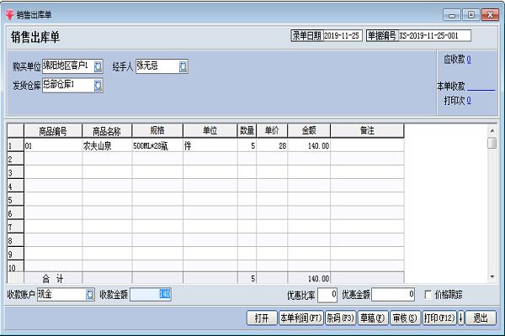Click the 备注 column header
Viewport: 505px width, 336px height.
(367, 131)
